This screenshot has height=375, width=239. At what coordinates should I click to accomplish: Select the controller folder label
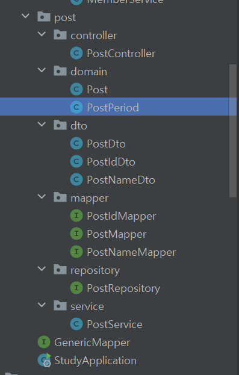click(94, 36)
